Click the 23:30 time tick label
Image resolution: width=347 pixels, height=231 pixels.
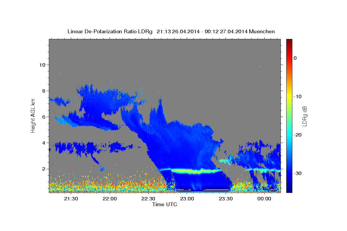pos(226,199)
